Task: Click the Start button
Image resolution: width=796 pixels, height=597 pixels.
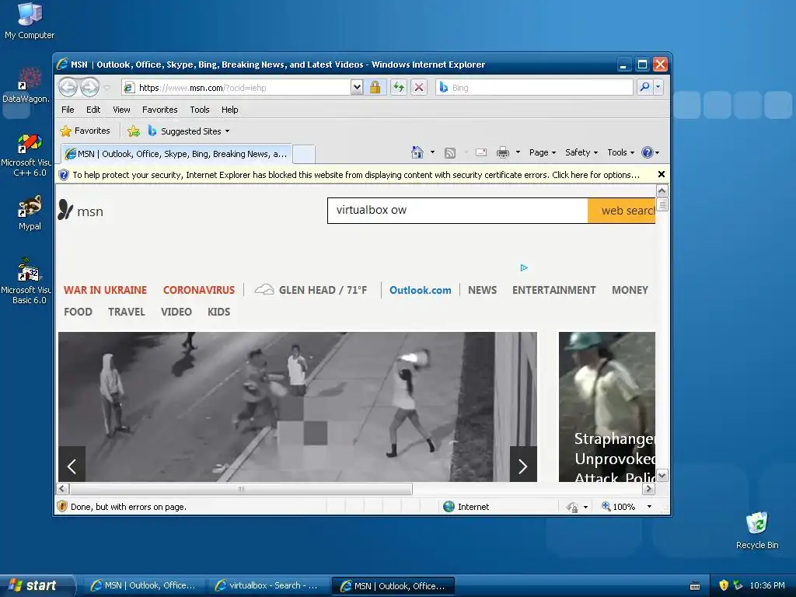Action: point(37,585)
